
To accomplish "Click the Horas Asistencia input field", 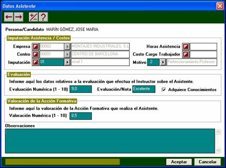I will point(203,46).
